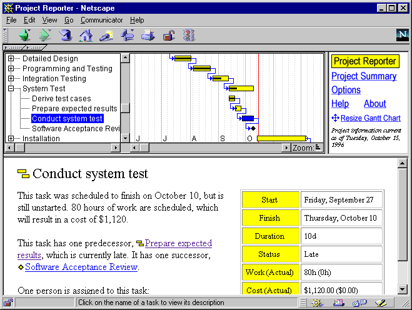The image size is (412, 310).
Task: Collapse the System Test node
Action: [11, 88]
